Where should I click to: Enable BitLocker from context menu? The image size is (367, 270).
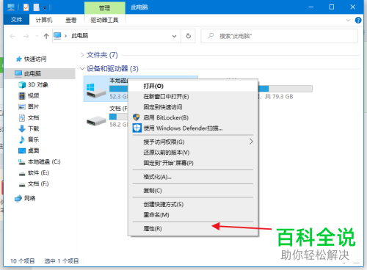click(193, 117)
